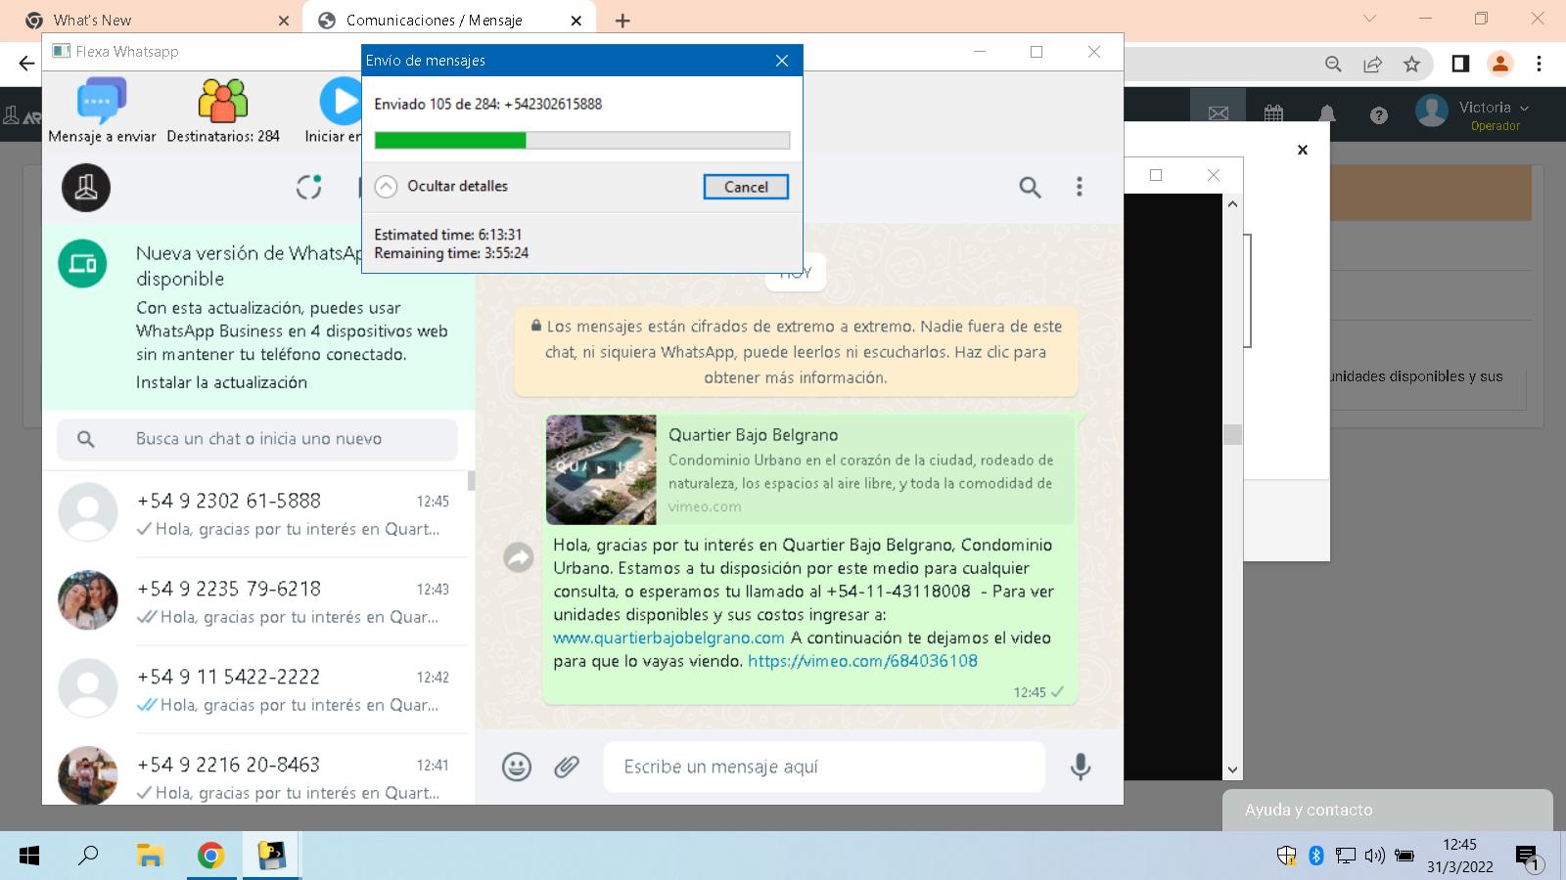Image resolution: width=1566 pixels, height=880 pixels.
Task: Click the browser zoom magnifier icon
Action: tap(1333, 64)
